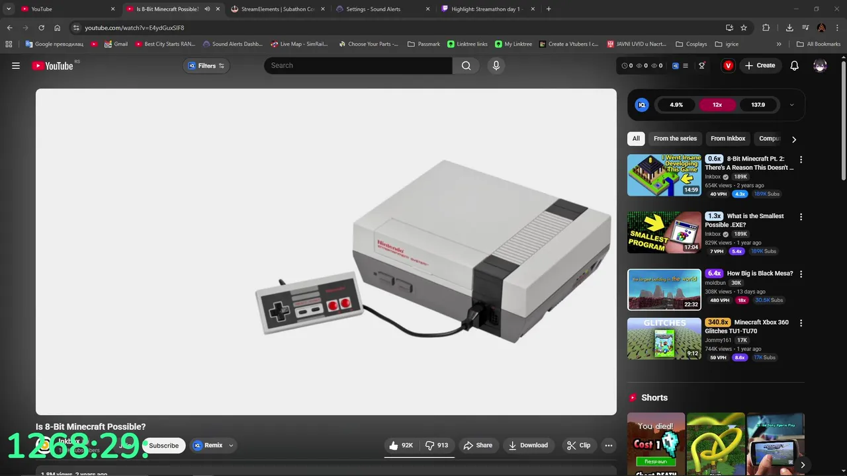This screenshot has width=847, height=476.
Task: Show more filter chips with right arrow
Action: coord(794,139)
